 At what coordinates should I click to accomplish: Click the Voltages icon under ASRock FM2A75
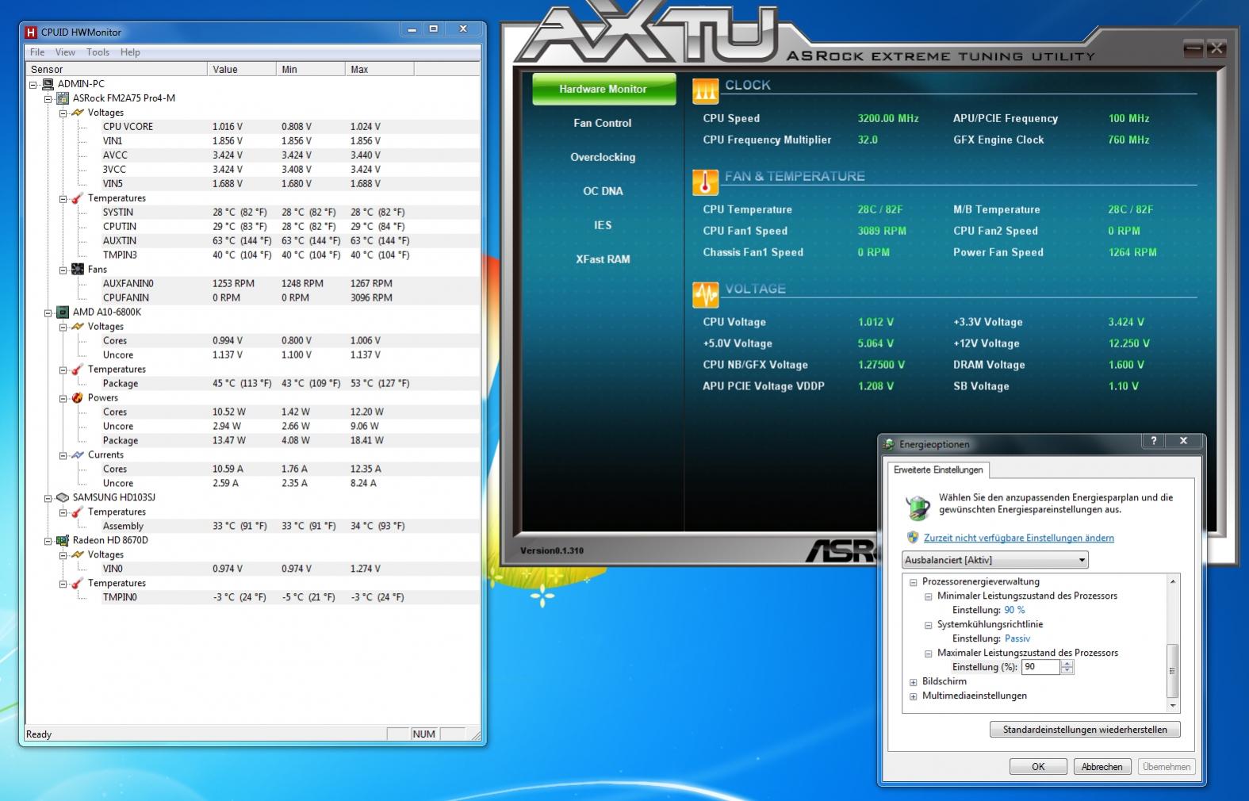pos(78,113)
